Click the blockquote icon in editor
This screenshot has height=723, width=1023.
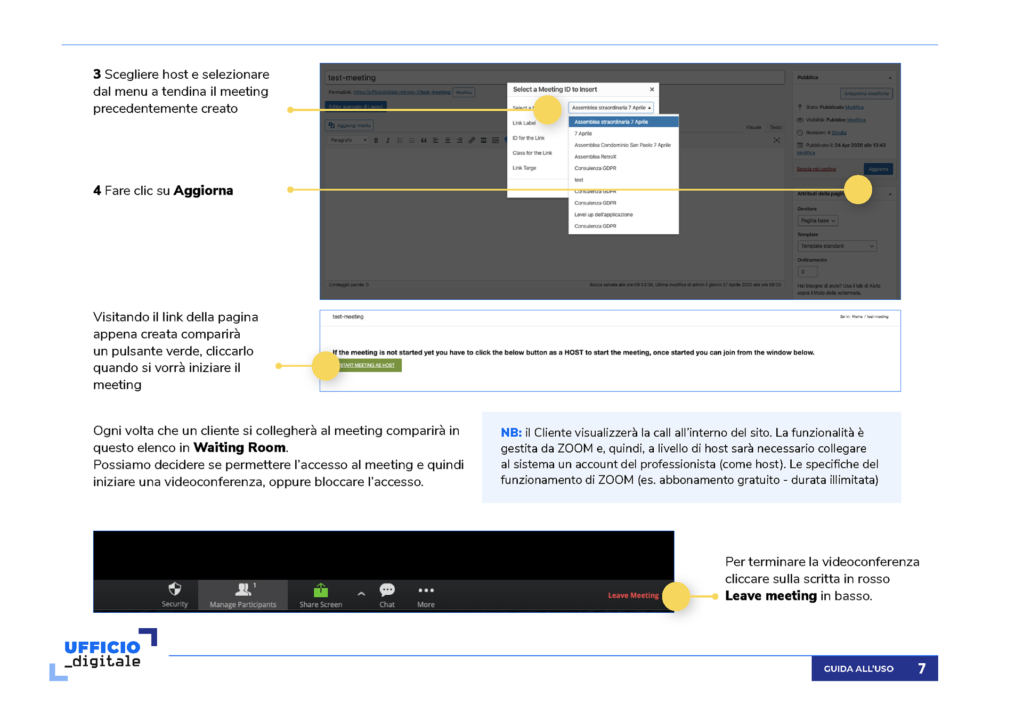pyautogui.click(x=424, y=141)
